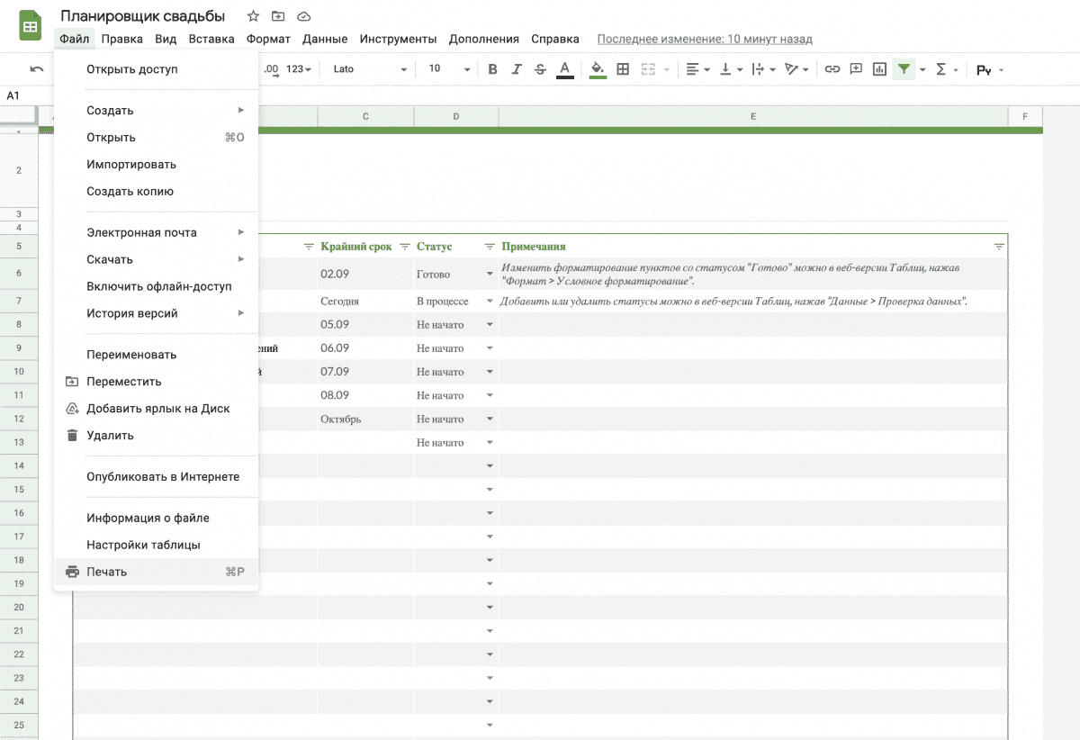Apply italic formatting
Screen dimensions: 1080x740
[x=516, y=68]
